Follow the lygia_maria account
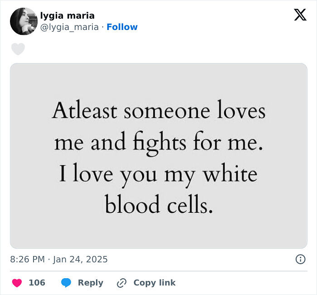Viewport: 317px width, 295px height. [122, 27]
